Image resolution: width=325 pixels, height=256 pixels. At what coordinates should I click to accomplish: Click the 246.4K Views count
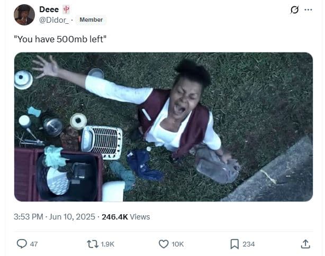(125, 216)
